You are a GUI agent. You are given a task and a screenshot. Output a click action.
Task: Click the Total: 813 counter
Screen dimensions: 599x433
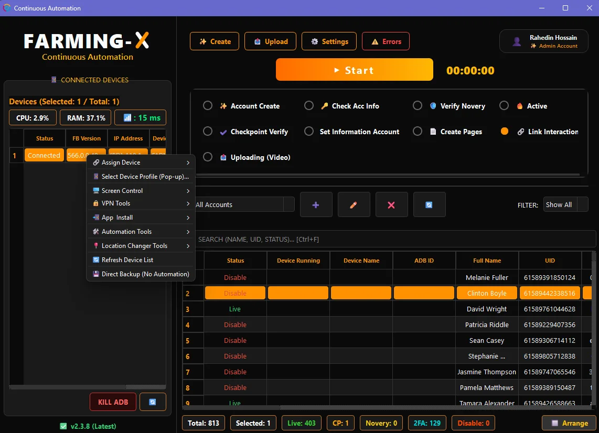tap(203, 423)
